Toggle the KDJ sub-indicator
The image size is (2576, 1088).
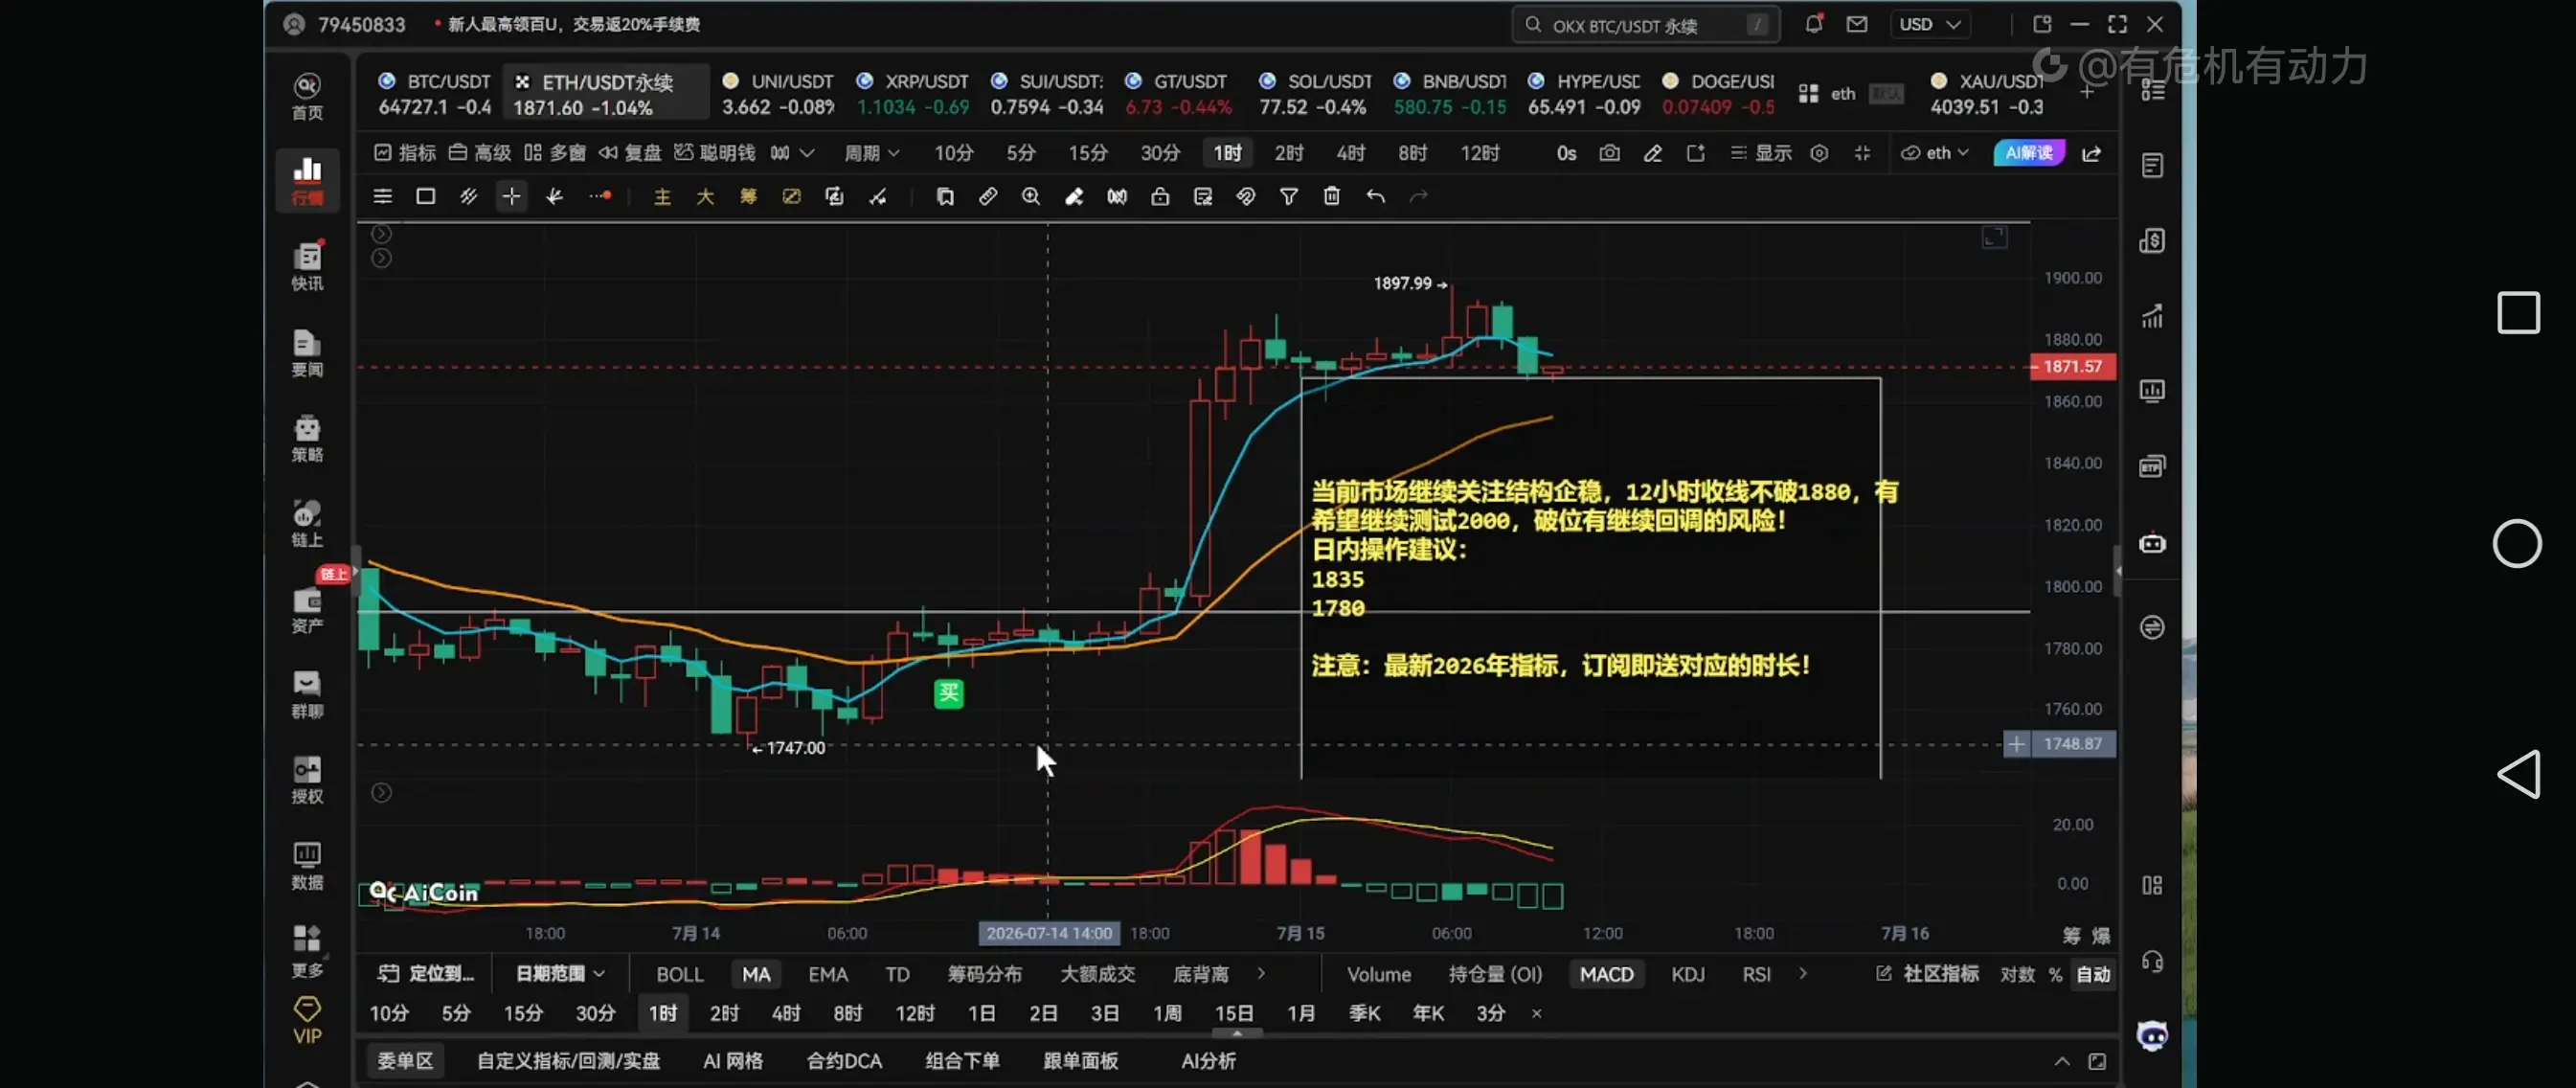point(1688,974)
